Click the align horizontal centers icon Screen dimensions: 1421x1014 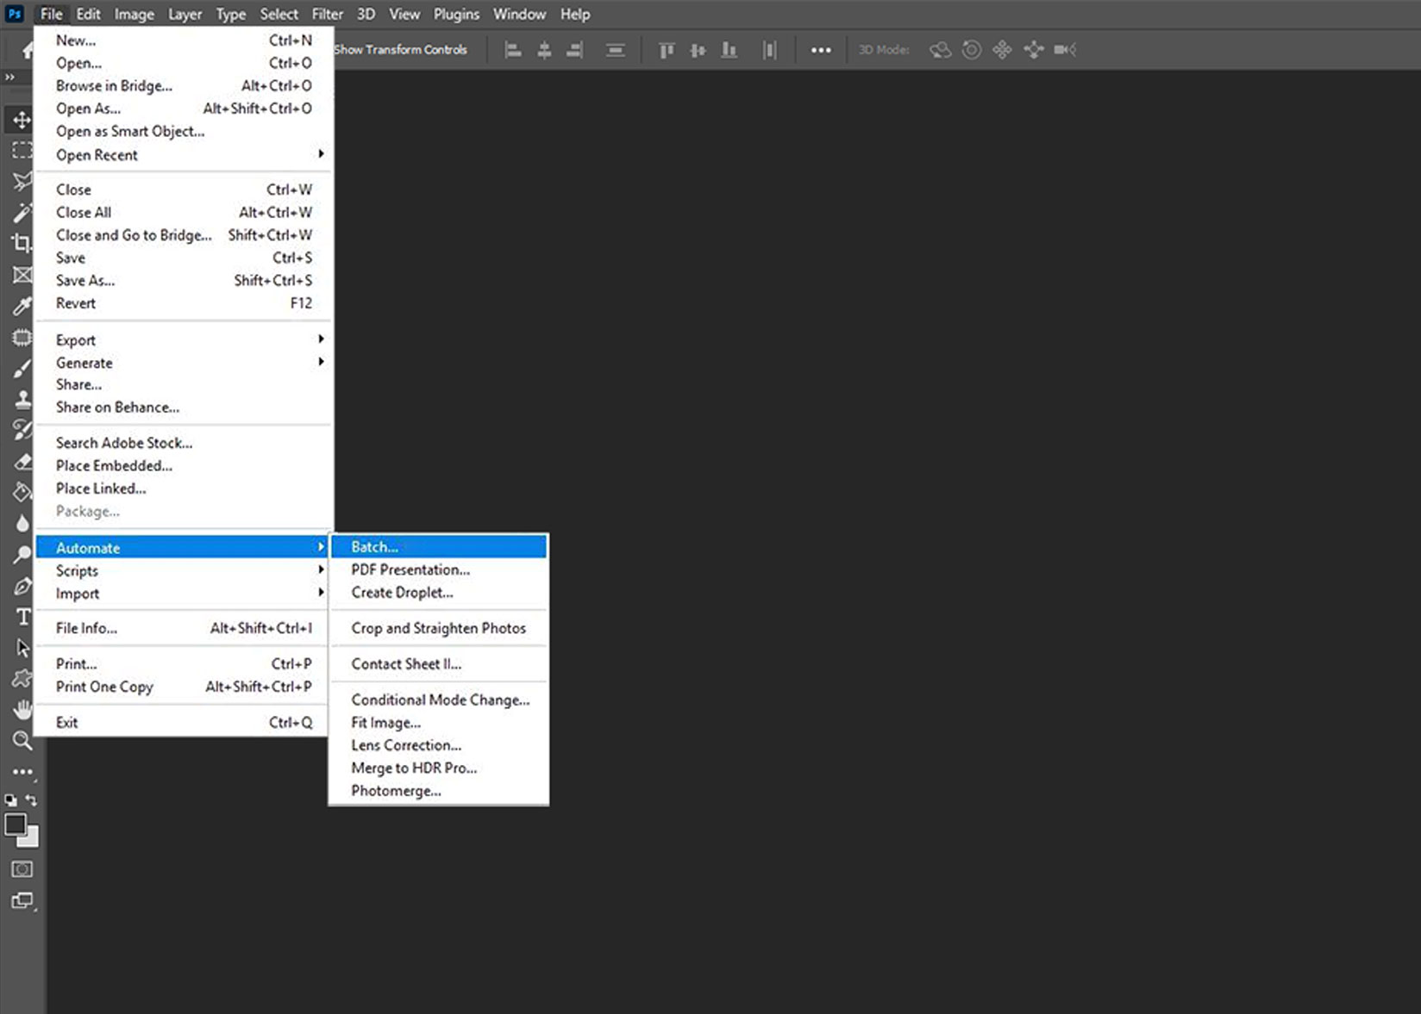pos(544,50)
